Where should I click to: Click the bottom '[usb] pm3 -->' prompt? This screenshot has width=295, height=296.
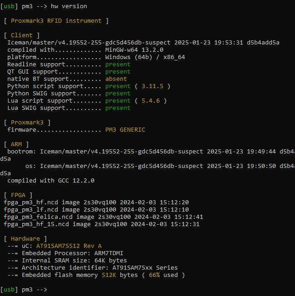(24, 290)
